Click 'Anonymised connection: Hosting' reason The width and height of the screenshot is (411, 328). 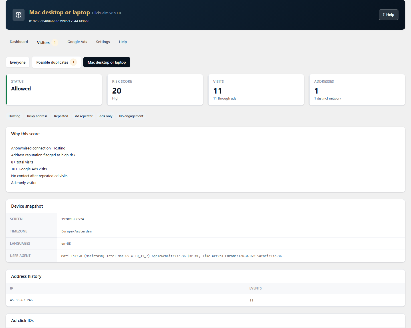point(38,148)
